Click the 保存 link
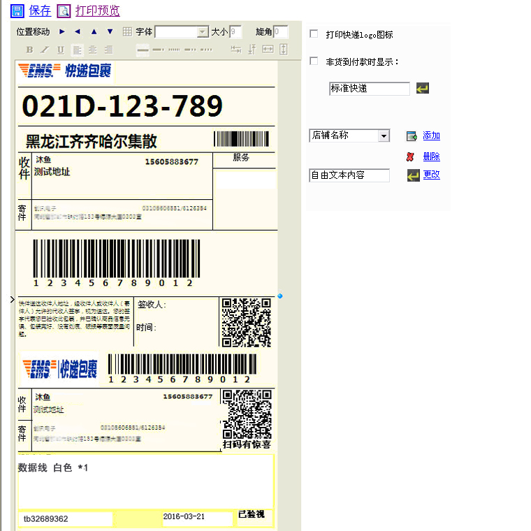The height and width of the screenshot is (531, 531). point(40,10)
